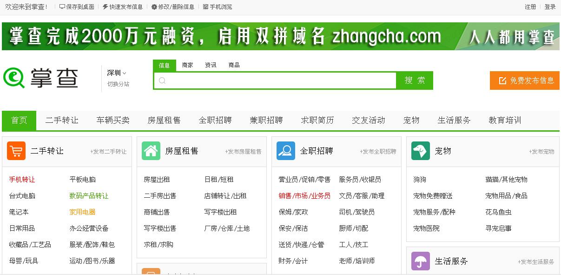This screenshot has width=561, height=275.
Task: Open the 首页 navigation tab
Action: (x=19, y=121)
